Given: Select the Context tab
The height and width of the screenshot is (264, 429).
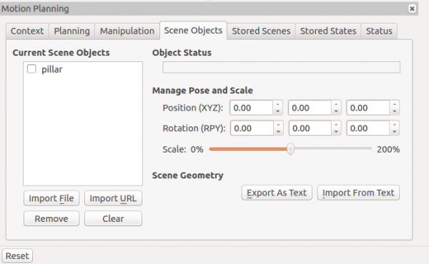Looking at the screenshot, I should 27,31.
